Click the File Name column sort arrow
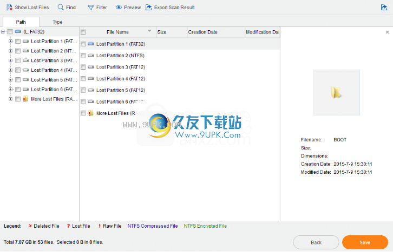This screenshot has height=252, width=393. click(x=149, y=31)
